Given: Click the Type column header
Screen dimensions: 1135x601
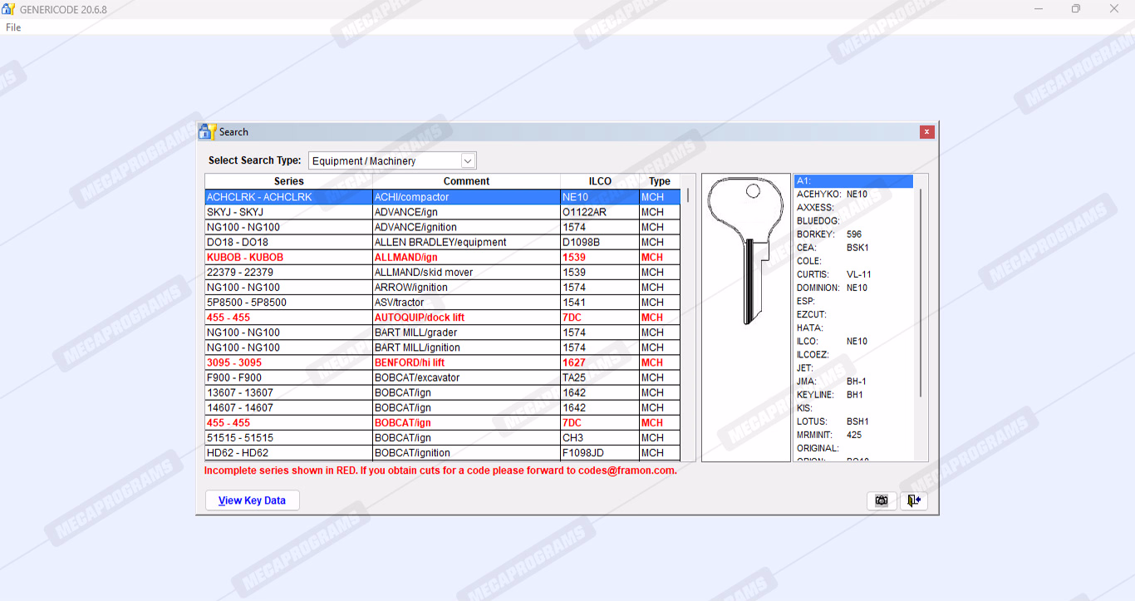Looking at the screenshot, I should click(x=660, y=181).
